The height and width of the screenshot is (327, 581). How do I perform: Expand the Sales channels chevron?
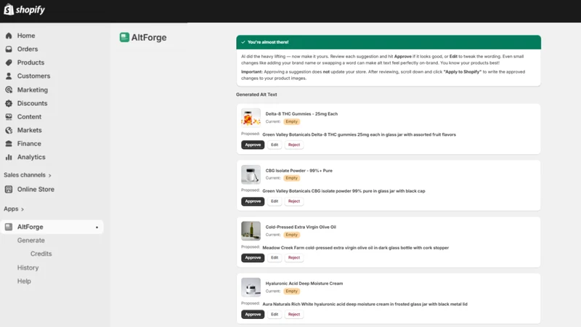coord(49,175)
